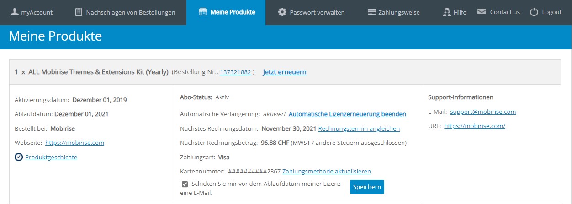Image resolution: width=572 pixels, height=204 pixels.
Task: Click the clipboard icon for order lookup
Action: [79, 12]
